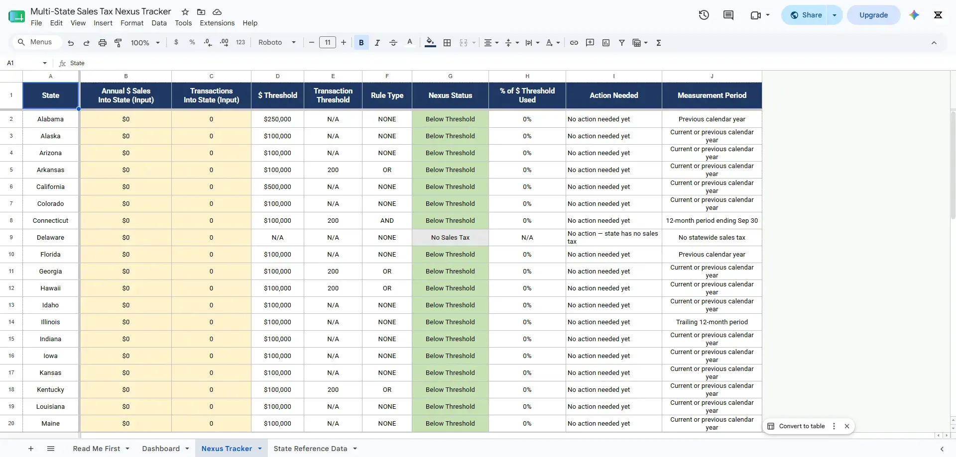Image resolution: width=956 pixels, height=457 pixels.
Task: Select the California state cell
Action: [51, 187]
